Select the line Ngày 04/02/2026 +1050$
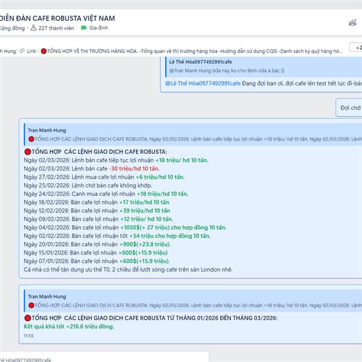362x362 pixels. tap(125, 227)
